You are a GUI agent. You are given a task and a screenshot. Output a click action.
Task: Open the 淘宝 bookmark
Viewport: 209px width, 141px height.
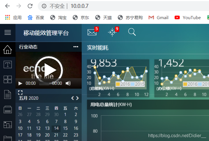58,17
